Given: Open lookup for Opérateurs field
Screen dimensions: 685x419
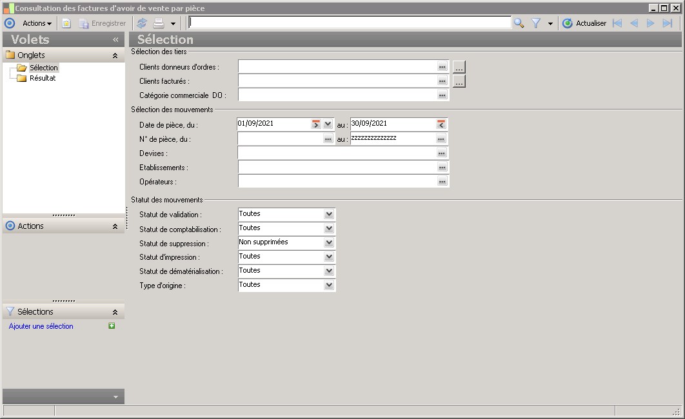Looking at the screenshot, I should coord(442,182).
